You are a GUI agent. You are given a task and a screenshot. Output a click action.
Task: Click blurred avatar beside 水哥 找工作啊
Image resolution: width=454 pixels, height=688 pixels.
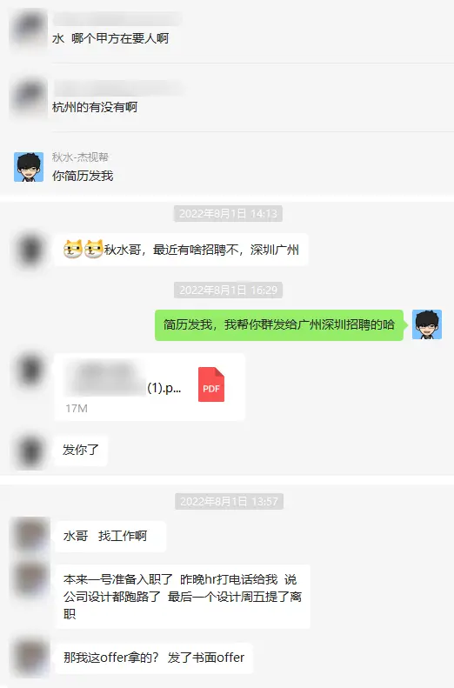point(30,535)
